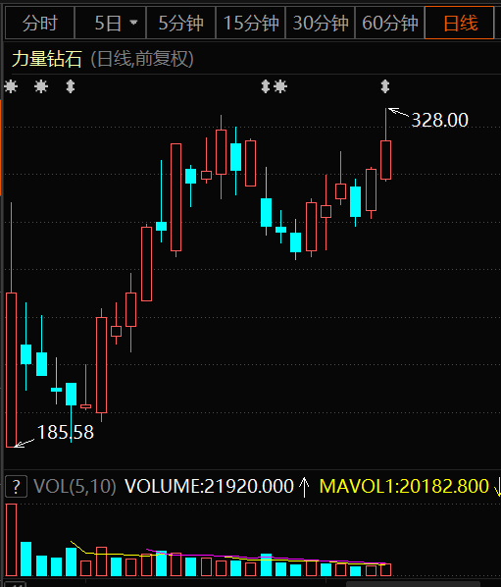
Task: Click the VOLUME:21920.000 readout
Action: [x=209, y=486]
